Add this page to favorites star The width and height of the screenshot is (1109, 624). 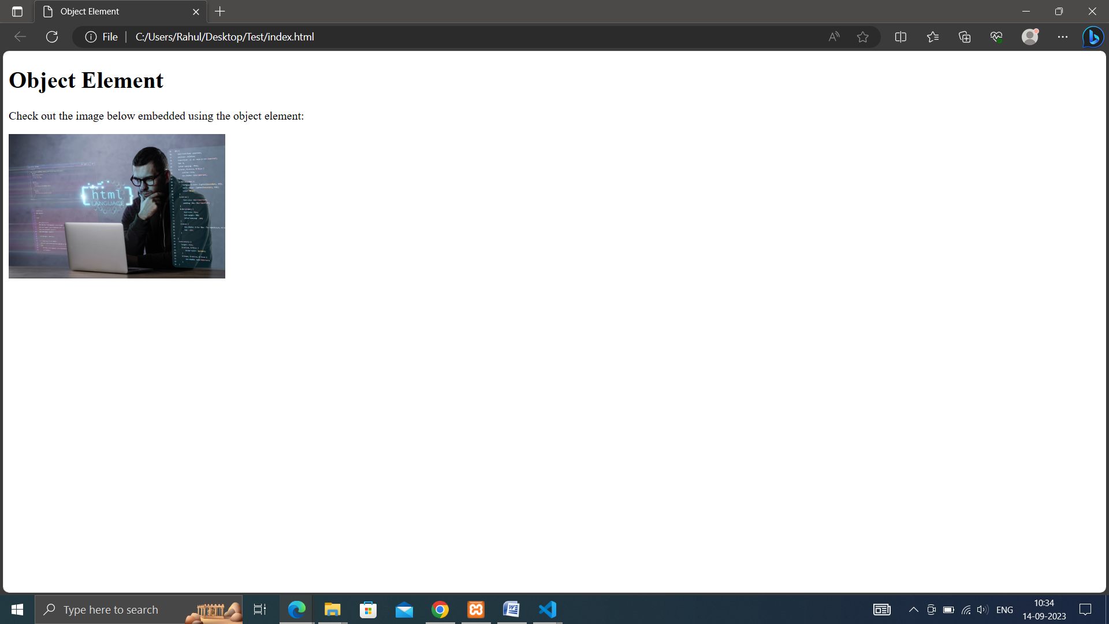coord(863,37)
